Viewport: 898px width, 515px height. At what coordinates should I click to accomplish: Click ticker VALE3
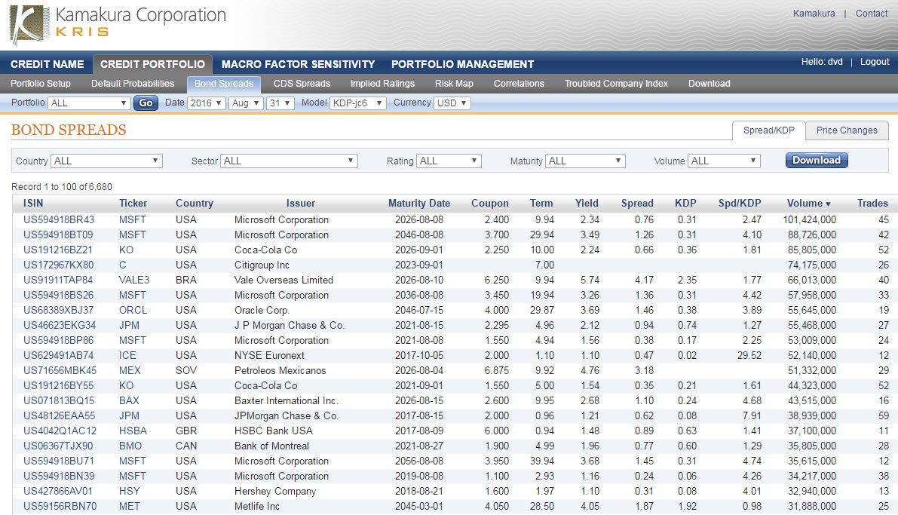pos(134,280)
